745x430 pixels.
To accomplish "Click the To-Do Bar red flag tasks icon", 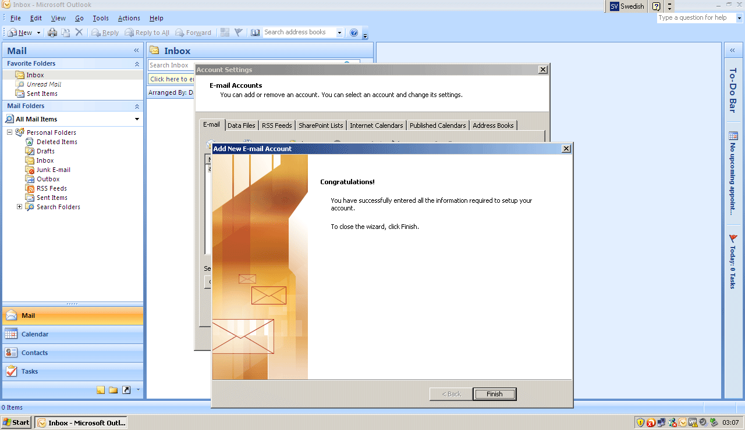I will [733, 238].
